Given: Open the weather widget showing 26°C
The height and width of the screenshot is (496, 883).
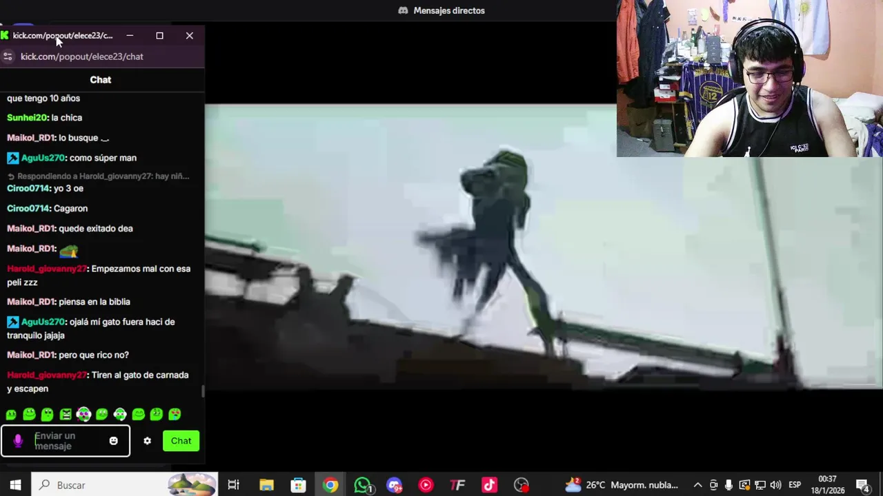Looking at the screenshot, I should (x=621, y=485).
